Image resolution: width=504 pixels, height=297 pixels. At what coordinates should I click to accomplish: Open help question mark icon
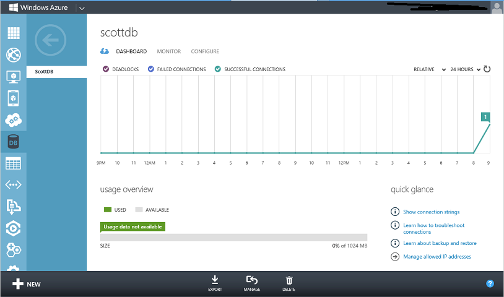490,283
